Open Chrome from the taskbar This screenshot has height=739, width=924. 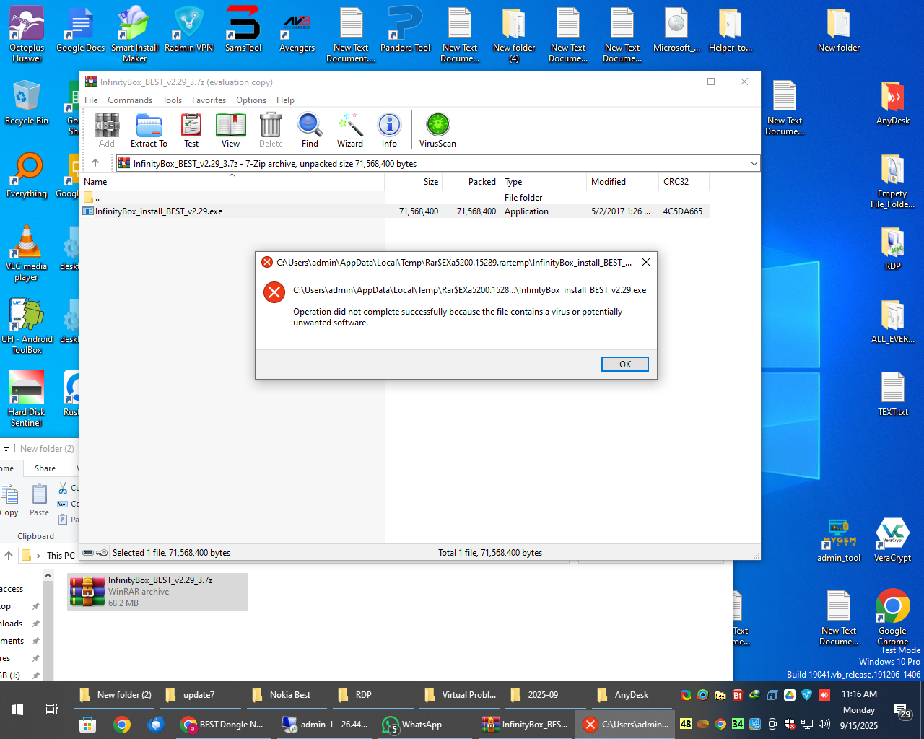click(x=122, y=725)
